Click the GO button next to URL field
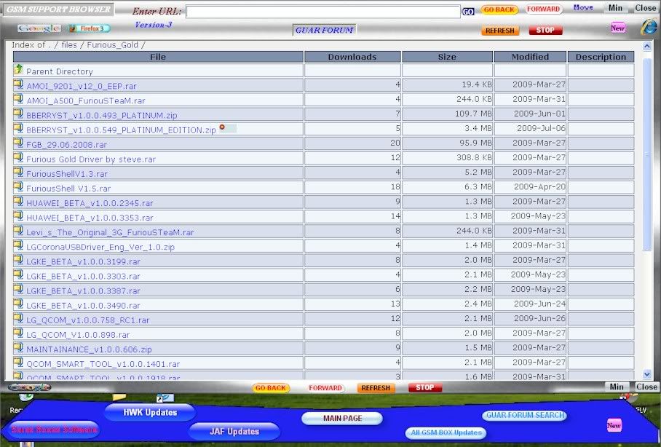The height and width of the screenshot is (447, 661). [x=468, y=12]
